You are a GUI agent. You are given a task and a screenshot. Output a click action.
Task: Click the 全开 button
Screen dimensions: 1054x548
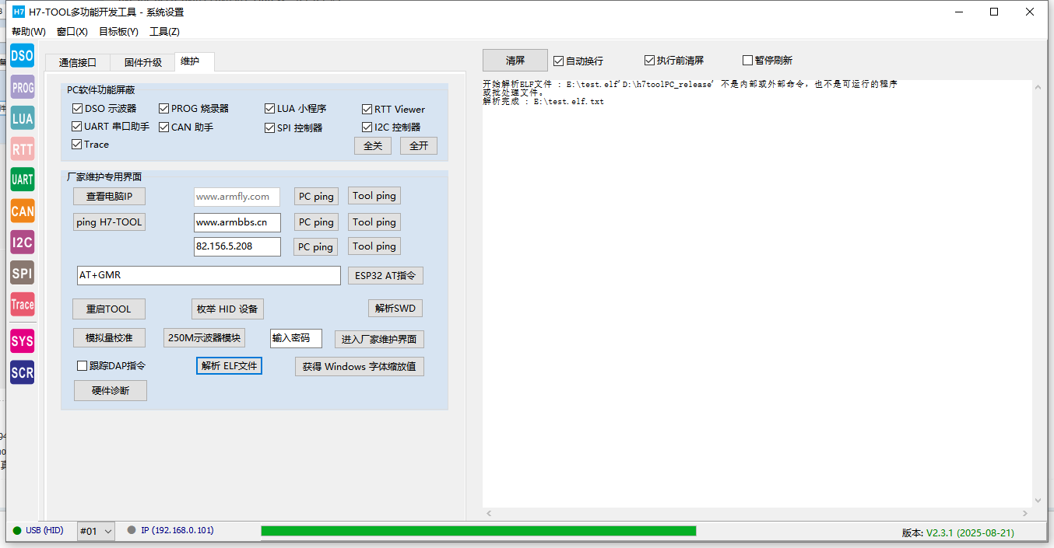point(419,145)
